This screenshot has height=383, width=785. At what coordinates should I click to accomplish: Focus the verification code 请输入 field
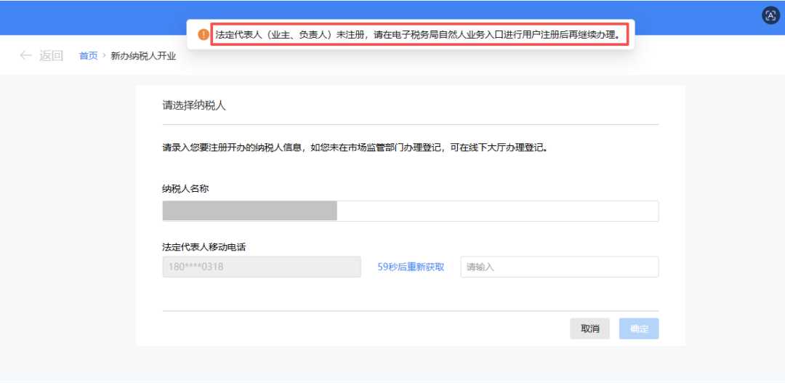click(x=559, y=267)
